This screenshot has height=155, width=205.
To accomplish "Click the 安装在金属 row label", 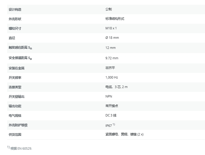I will [17, 68].
